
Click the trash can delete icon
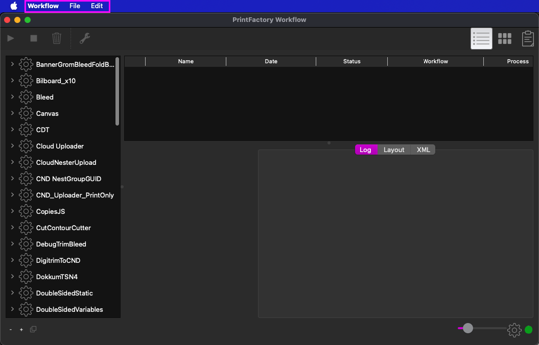point(57,38)
